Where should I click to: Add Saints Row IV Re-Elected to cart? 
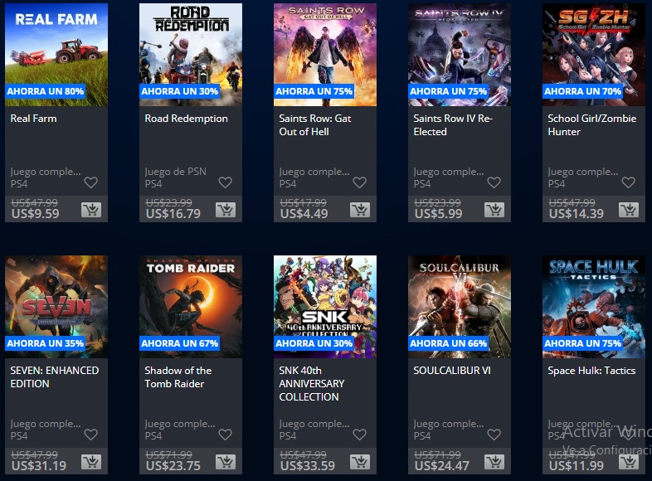pyautogui.click(x=494, y=210)
